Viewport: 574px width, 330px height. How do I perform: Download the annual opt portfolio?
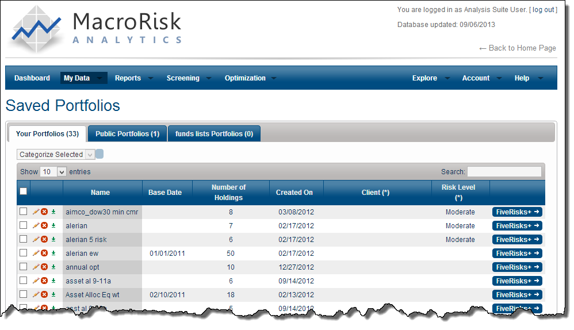coord(53,267)
